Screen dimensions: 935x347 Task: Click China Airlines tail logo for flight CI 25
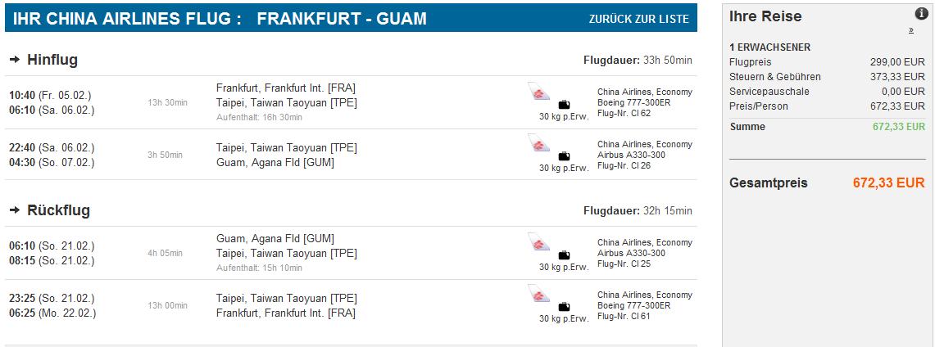coord(538,241)
